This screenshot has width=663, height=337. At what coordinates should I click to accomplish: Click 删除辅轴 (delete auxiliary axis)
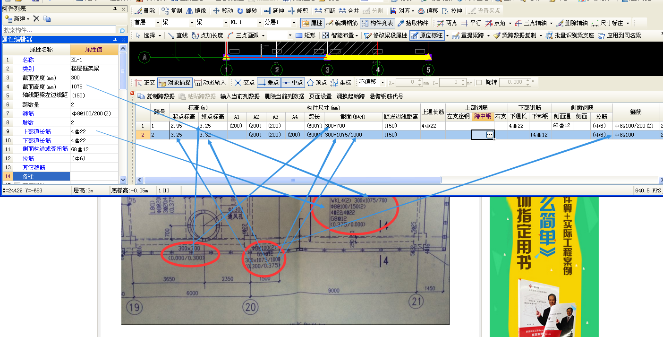click(x=572, y=23)
